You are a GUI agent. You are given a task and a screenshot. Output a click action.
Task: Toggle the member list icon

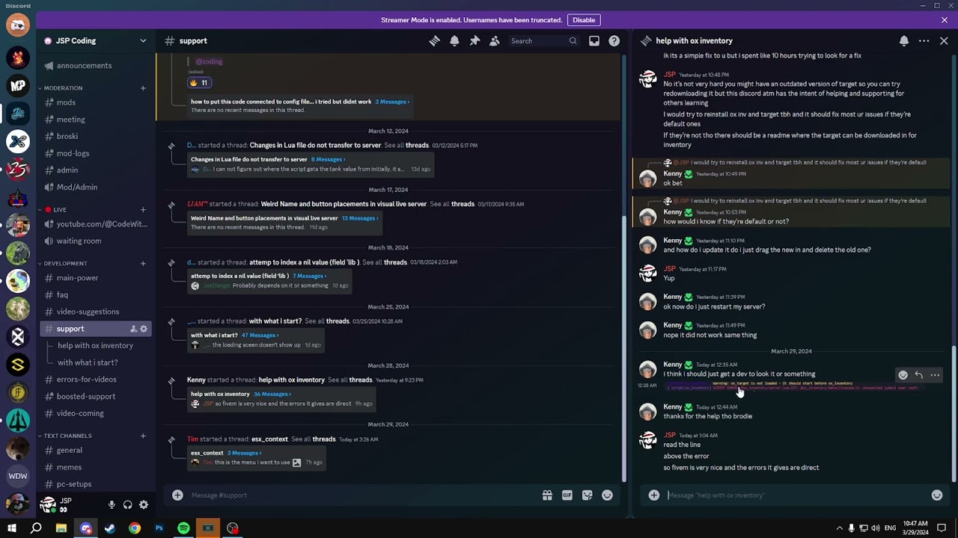point(495,41)
